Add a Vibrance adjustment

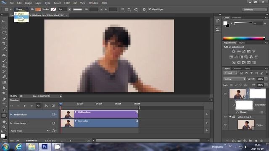coord(254,51)
